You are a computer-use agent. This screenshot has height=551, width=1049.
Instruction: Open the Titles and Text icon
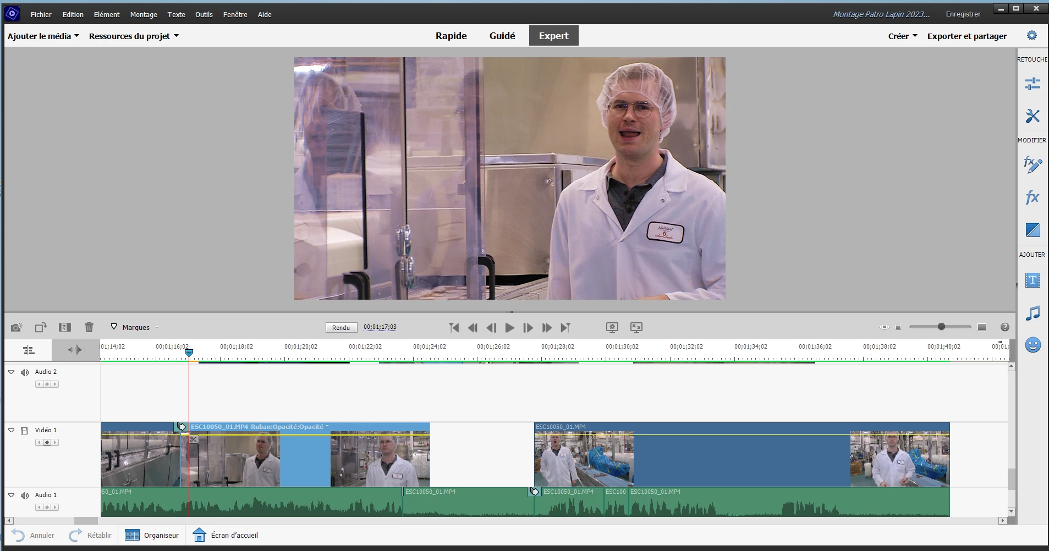1032,280
